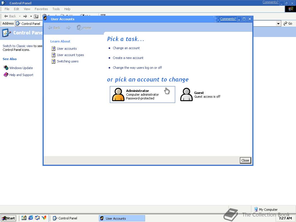The width and height of the screenshot is (296, 222).
Task: Click the Guest account name
Action: click(x=199, y=93)
